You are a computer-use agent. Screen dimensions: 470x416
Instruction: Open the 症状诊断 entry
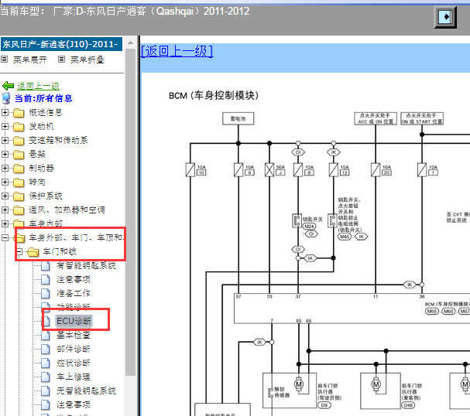[x=74, y=363]
